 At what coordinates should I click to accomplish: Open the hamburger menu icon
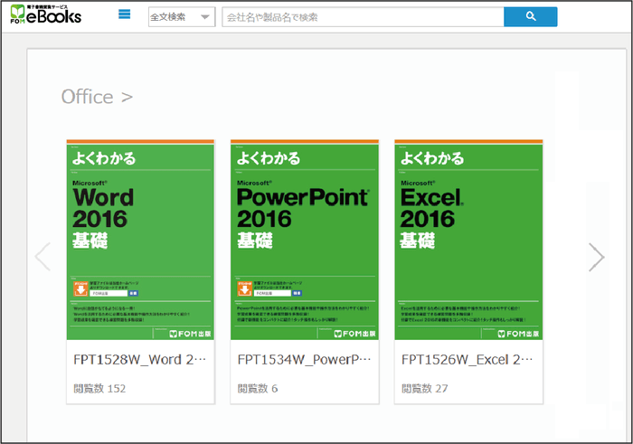125,15
